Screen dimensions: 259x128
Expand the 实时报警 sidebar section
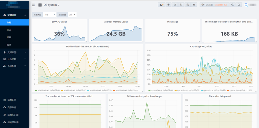click(14, 52)
